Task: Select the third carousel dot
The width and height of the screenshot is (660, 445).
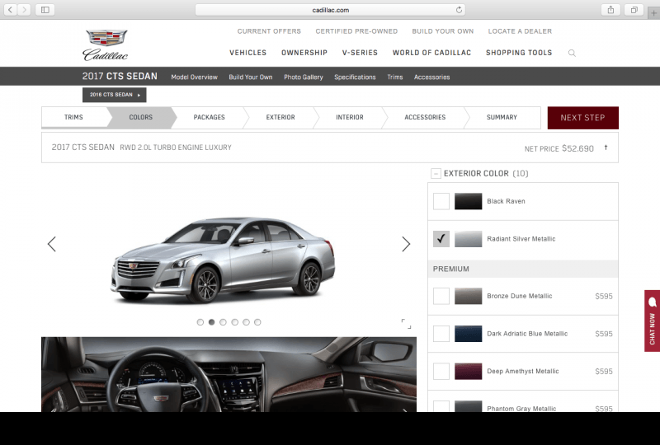Action: 223,322
